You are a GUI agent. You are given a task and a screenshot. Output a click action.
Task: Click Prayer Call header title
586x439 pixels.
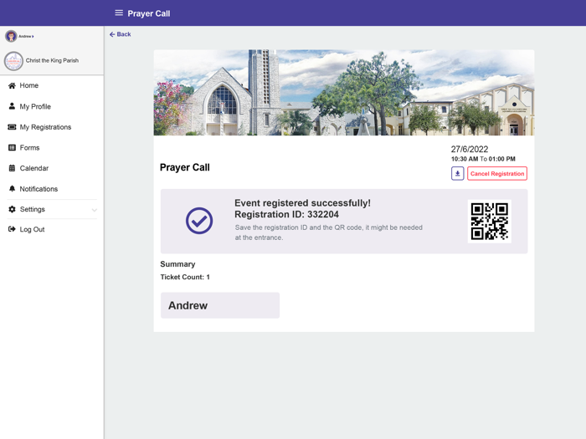click(x=149, y=13)
